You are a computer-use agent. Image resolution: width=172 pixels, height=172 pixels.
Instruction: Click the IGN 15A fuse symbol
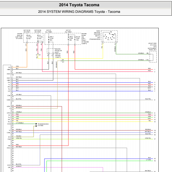coord(27,36)
